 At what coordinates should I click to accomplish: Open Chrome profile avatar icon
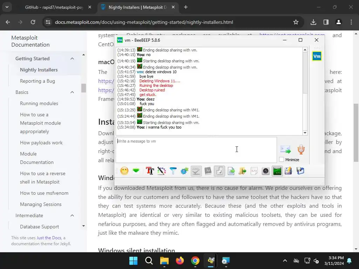(339, 22)
